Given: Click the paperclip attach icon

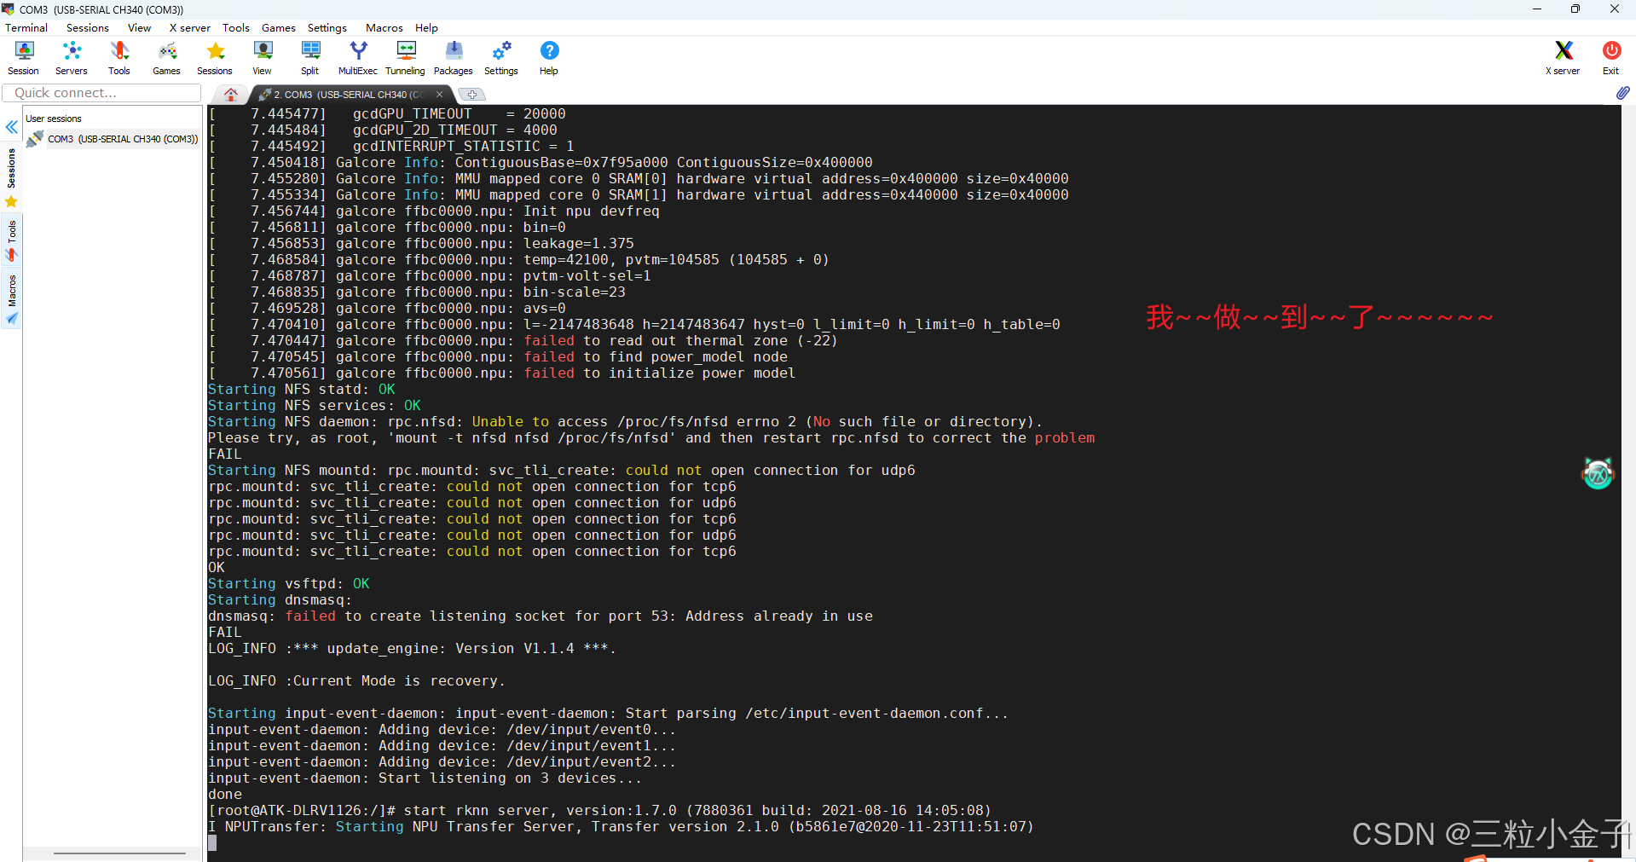Looking at the screenshot, I should tap(1622, 92).
